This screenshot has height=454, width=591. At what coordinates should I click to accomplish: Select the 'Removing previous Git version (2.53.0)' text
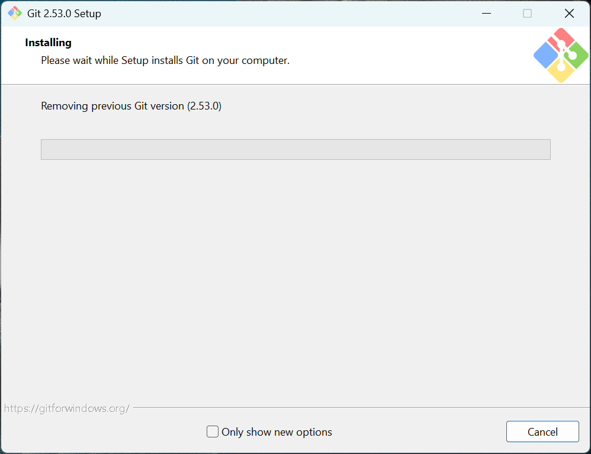(x=131, y=106)
